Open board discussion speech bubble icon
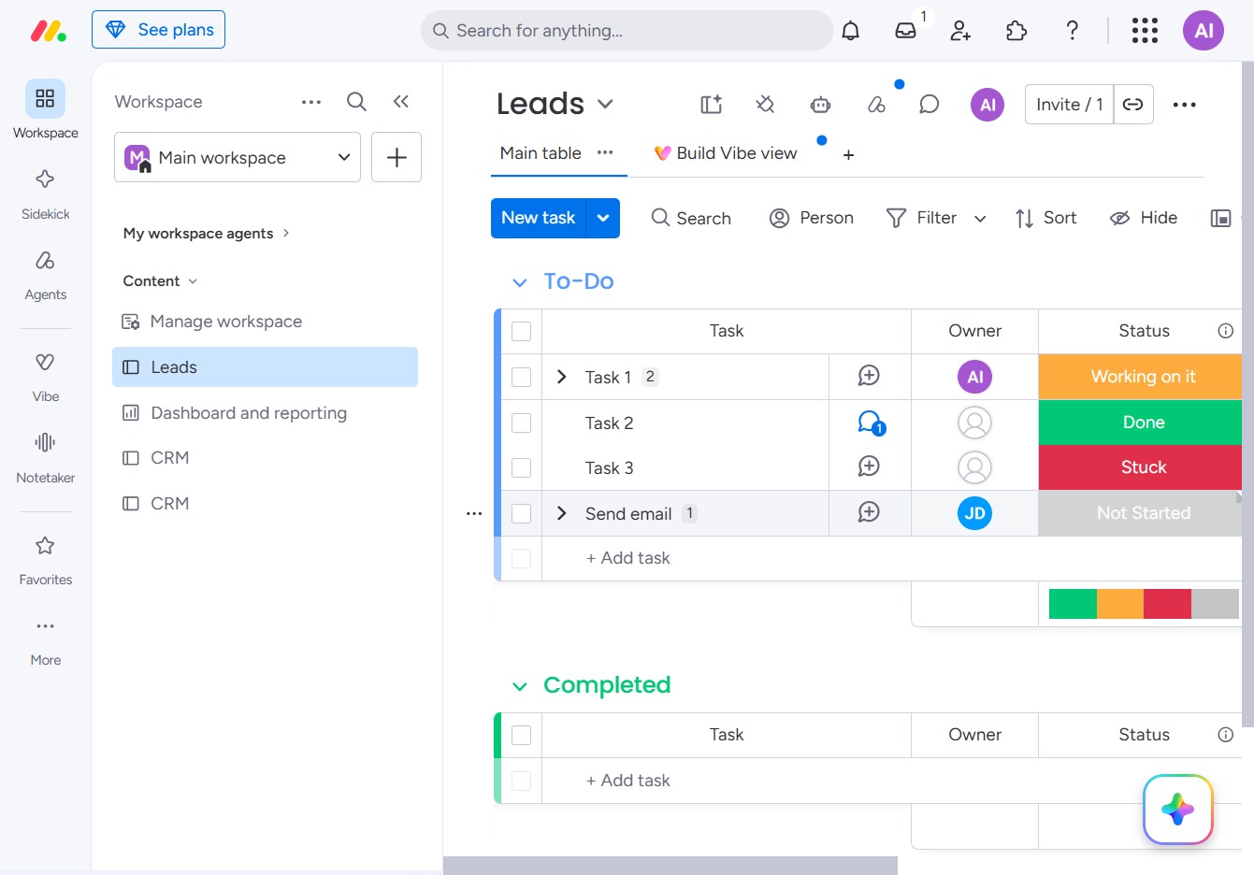This screenshot has width=1254, height=875. point(929,105)
